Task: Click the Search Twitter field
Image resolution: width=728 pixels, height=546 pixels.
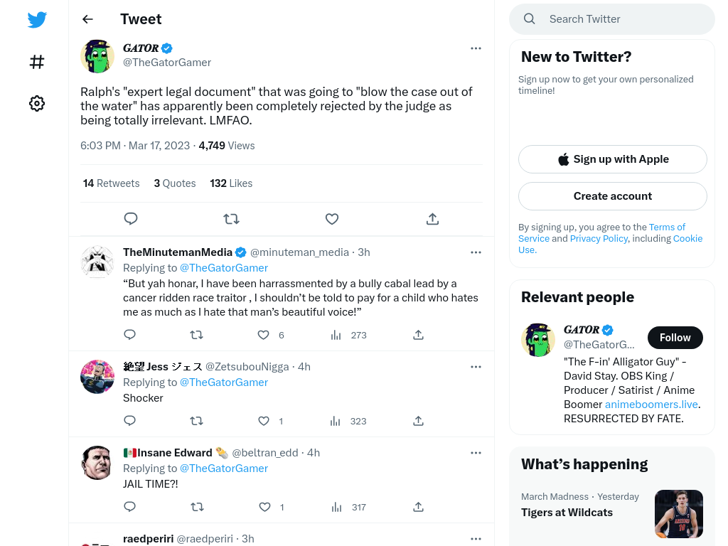Action: (612, 19)
